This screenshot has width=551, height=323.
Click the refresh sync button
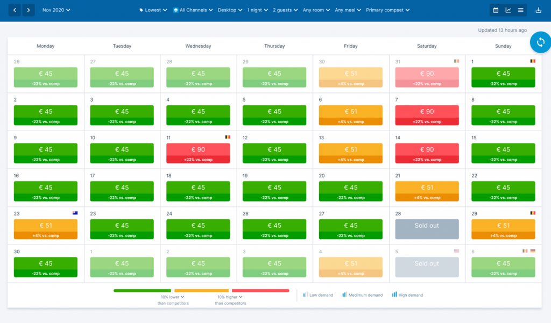coord(540,42)
